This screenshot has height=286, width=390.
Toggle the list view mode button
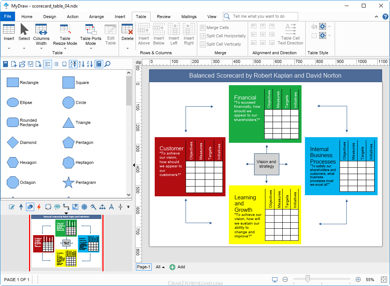(56, 64)
